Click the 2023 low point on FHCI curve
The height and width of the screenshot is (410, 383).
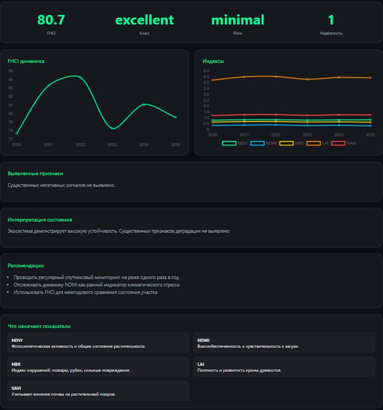[112, 128]
